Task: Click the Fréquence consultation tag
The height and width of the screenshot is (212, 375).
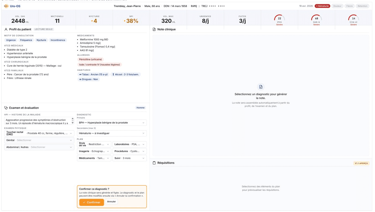Action: [x=26, y=40]
